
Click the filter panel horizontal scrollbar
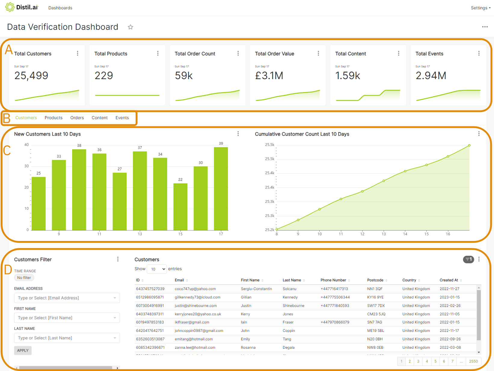[x=66, y=368]
